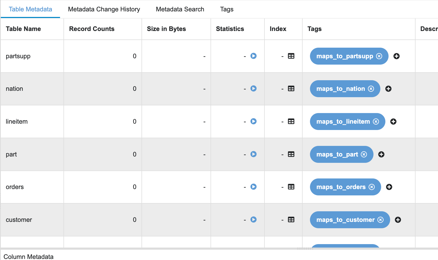Go to the Tags tab
The width and height of the screenshot is (438, 260).
tap(227, 9)
